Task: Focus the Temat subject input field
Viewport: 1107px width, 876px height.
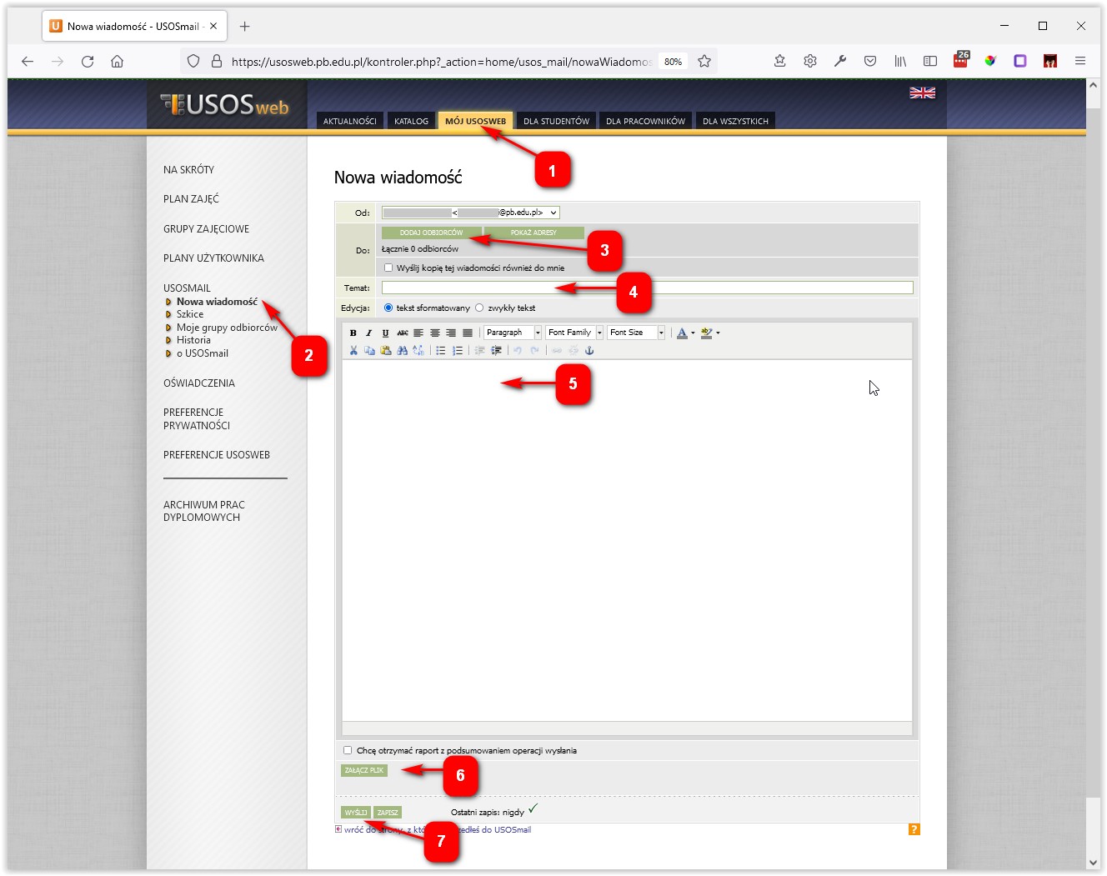Action: [647, 288]
